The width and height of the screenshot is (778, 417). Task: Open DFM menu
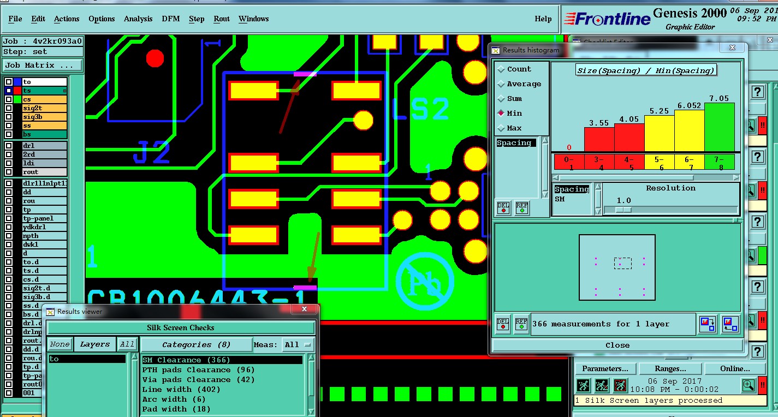pos(171,19)
